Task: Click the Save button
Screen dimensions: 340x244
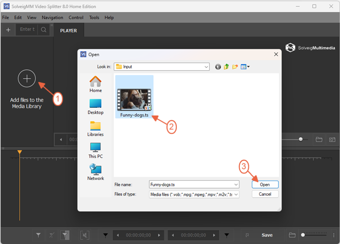Action: tap(267, 235)
